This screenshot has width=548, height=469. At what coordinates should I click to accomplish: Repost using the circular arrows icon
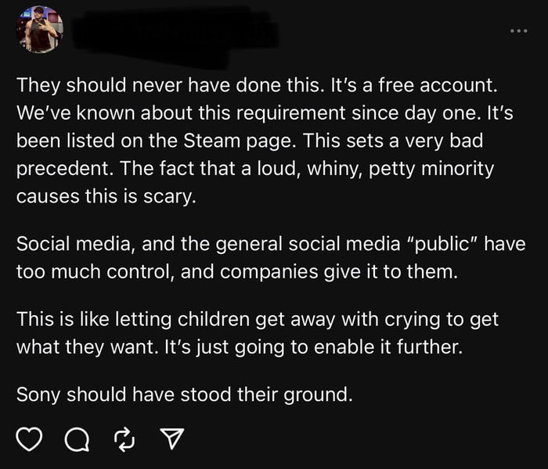coord(123,442)
